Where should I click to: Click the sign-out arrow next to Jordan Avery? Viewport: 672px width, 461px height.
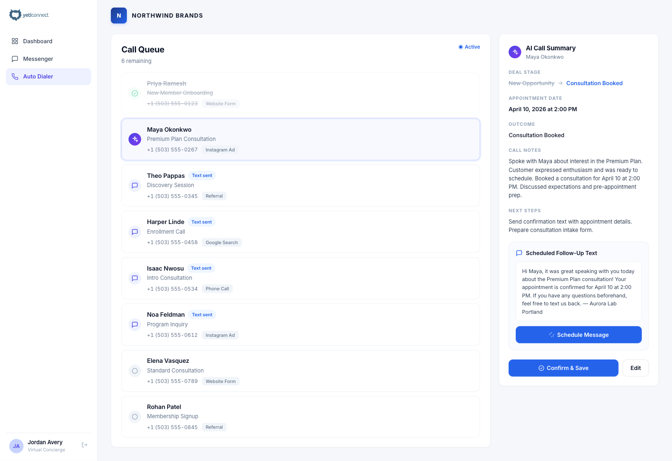pyautogui.click(x=84, y=445)
